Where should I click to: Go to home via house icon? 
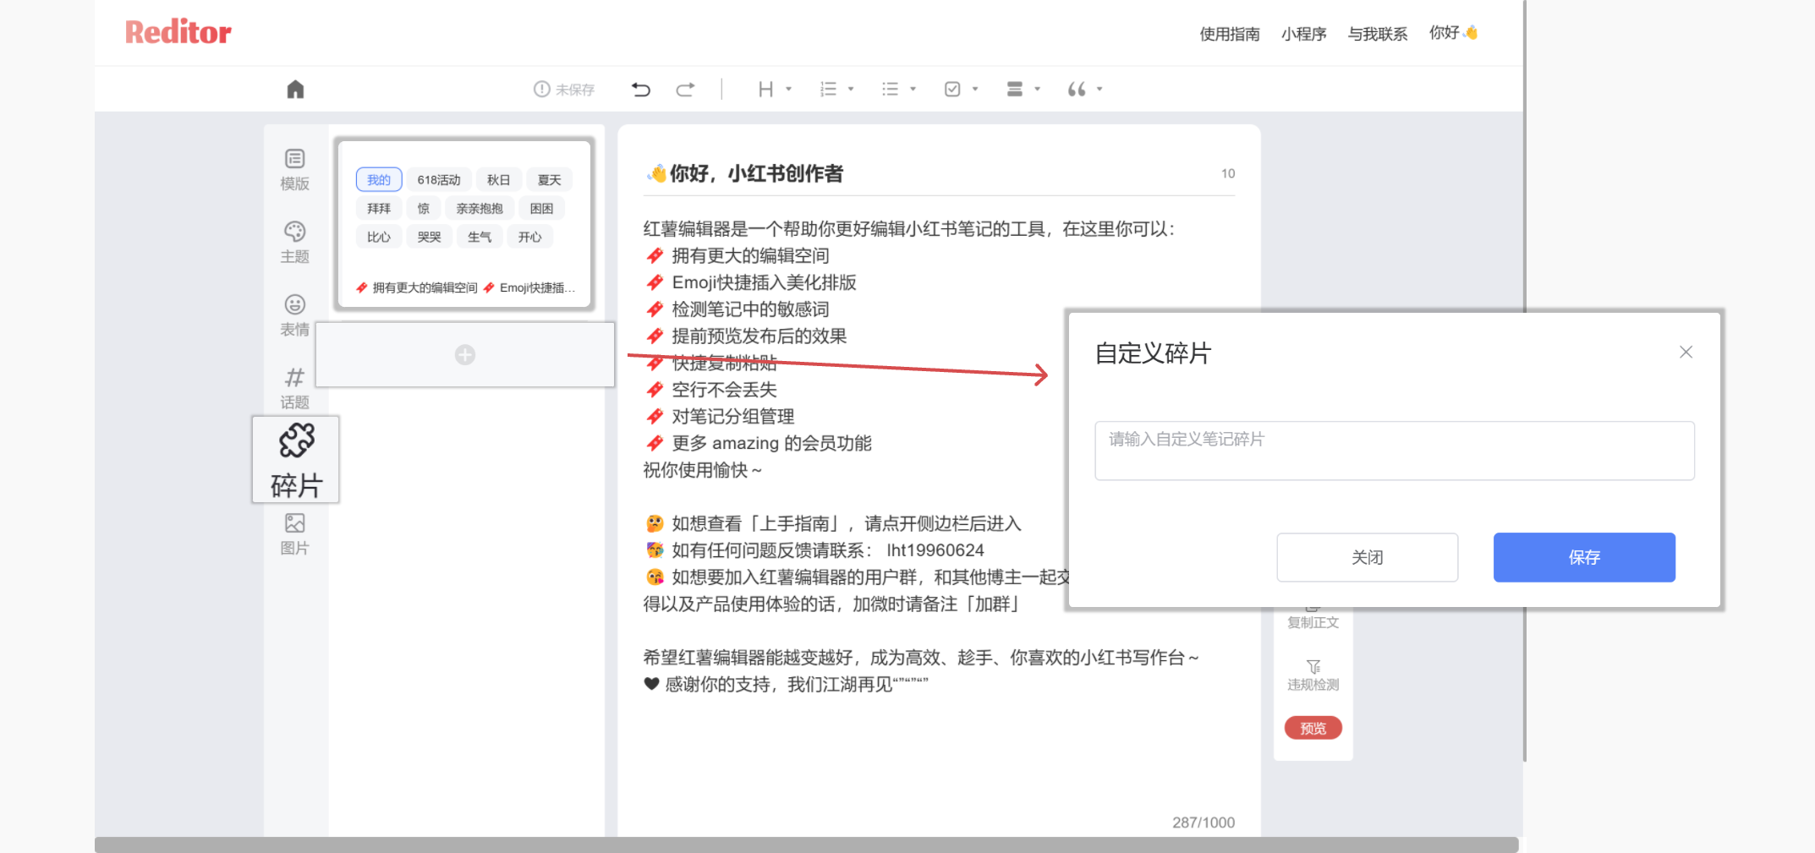pos(295,89)
